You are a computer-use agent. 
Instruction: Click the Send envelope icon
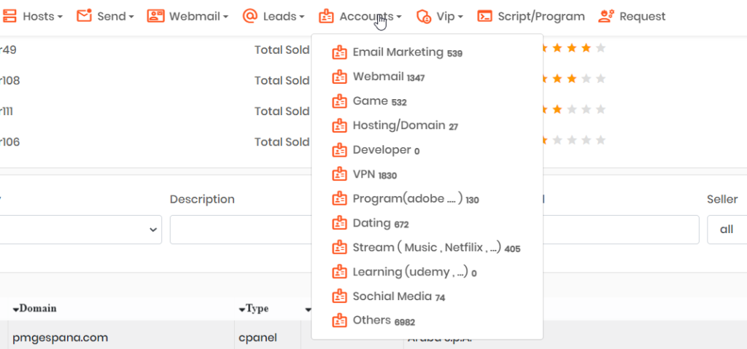click(x=85, y=16)
